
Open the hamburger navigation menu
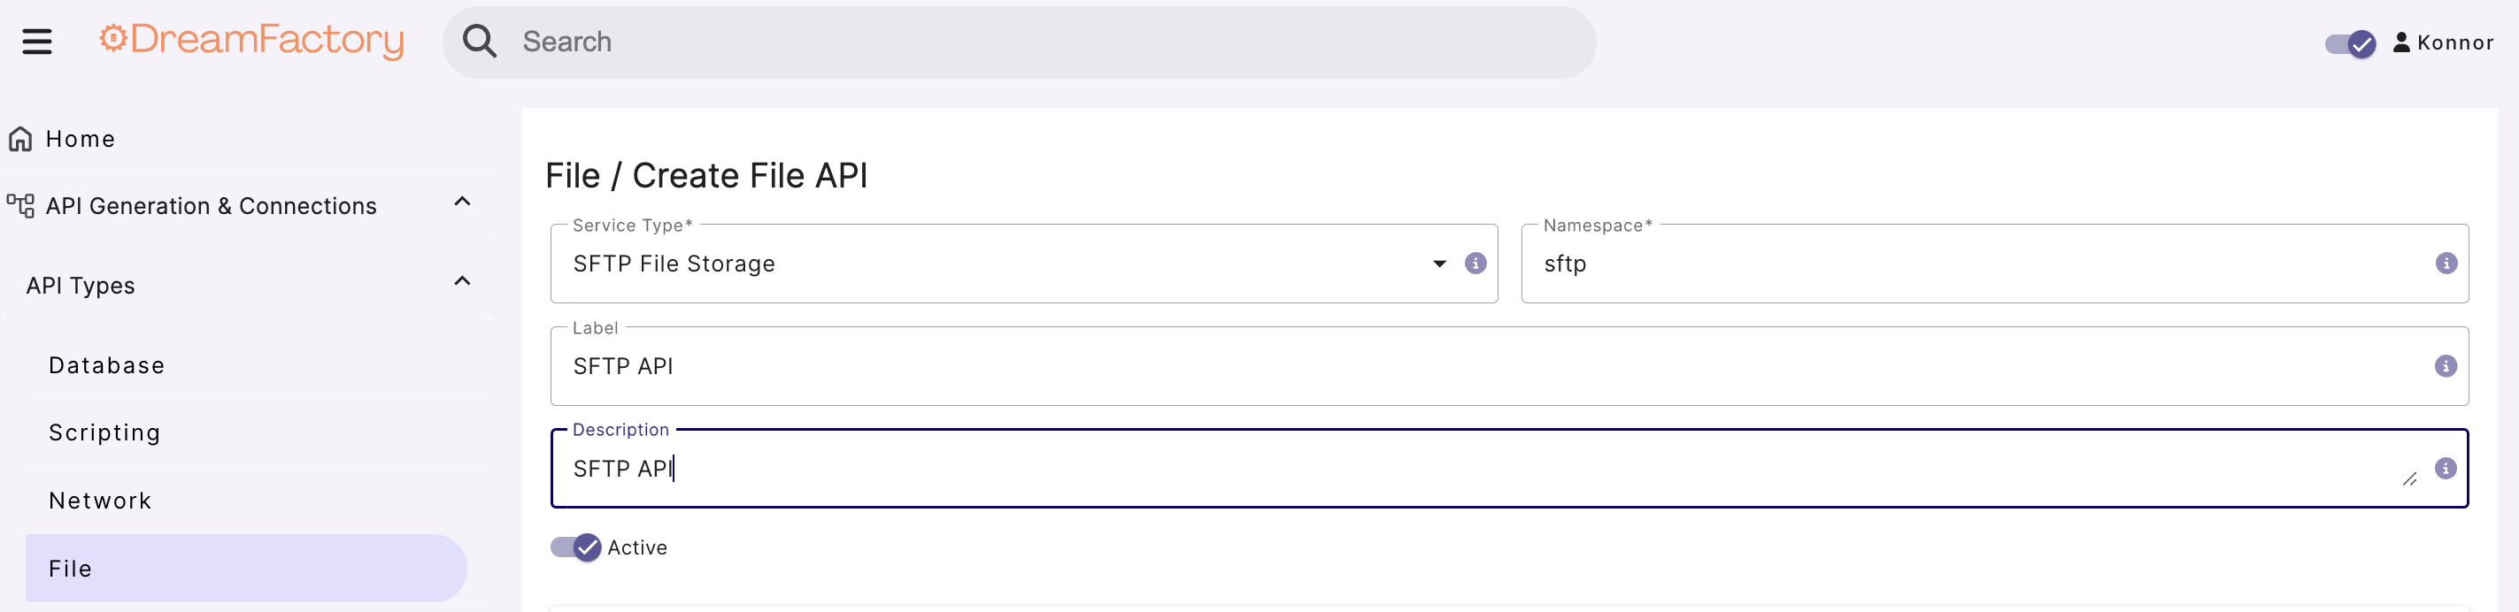37,41
